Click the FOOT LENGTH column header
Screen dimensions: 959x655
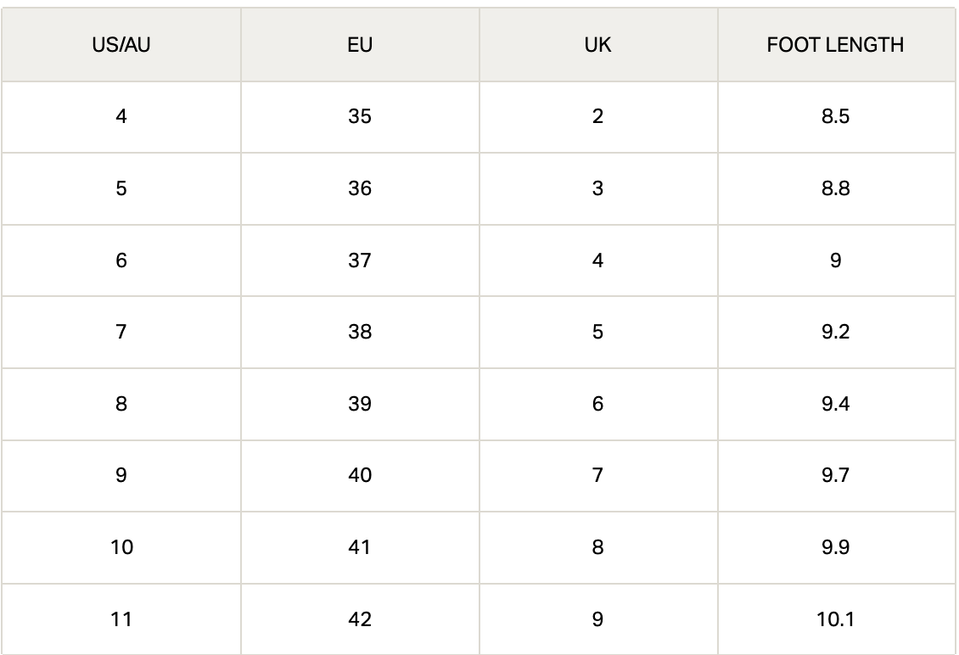click(836, 45)
